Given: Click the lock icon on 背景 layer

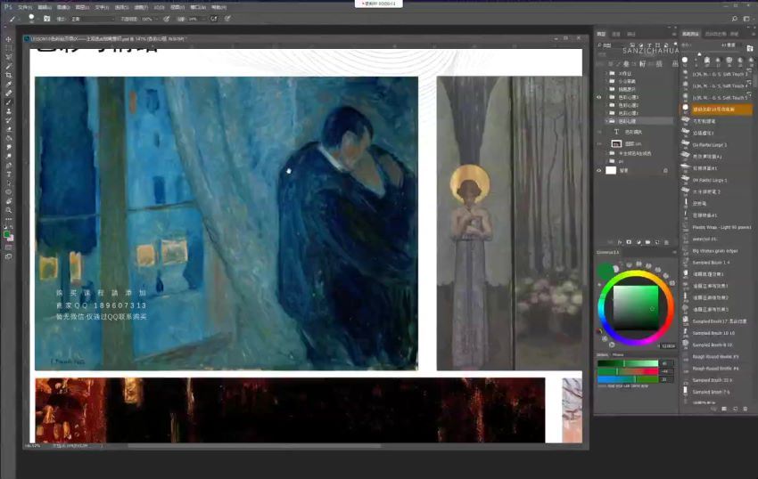Looking at the screenshot, I should tap(665, 170).
